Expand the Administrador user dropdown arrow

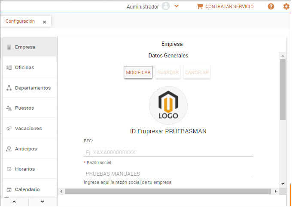176,6
